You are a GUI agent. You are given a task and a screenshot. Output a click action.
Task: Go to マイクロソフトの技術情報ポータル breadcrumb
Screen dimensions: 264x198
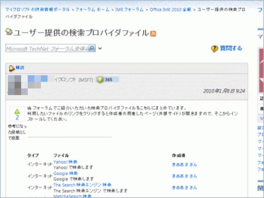point(38,10)
